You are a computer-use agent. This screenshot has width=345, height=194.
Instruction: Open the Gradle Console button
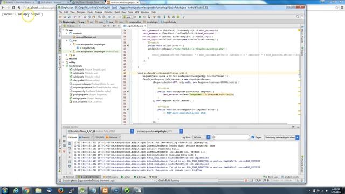(x=290, y=177)
